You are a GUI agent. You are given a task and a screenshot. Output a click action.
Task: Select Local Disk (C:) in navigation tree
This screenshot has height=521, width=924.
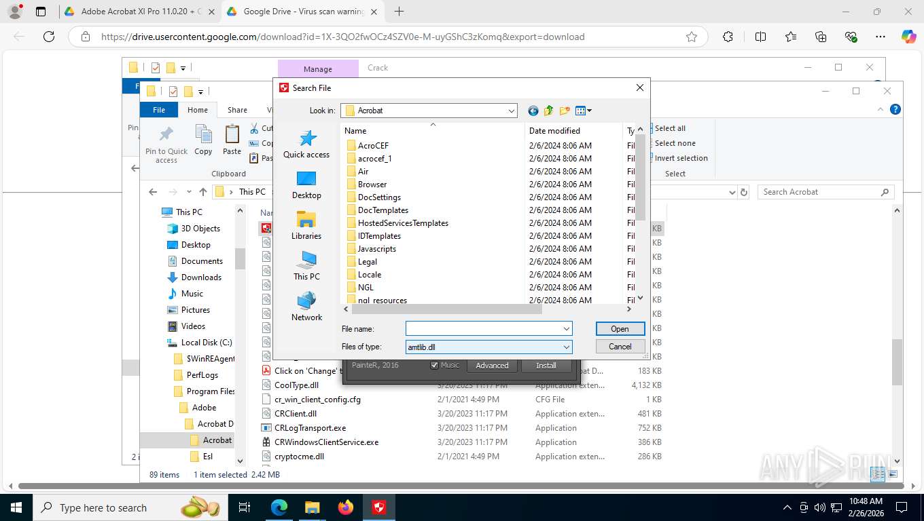(207, 343)
